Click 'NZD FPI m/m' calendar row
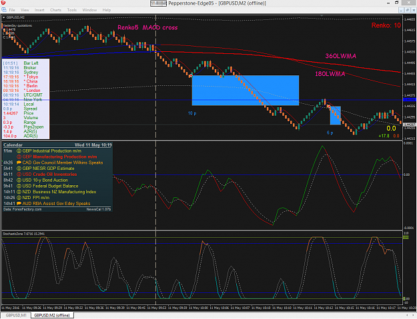Viewport: 417px width, 319px height. [x=57, y=198]
